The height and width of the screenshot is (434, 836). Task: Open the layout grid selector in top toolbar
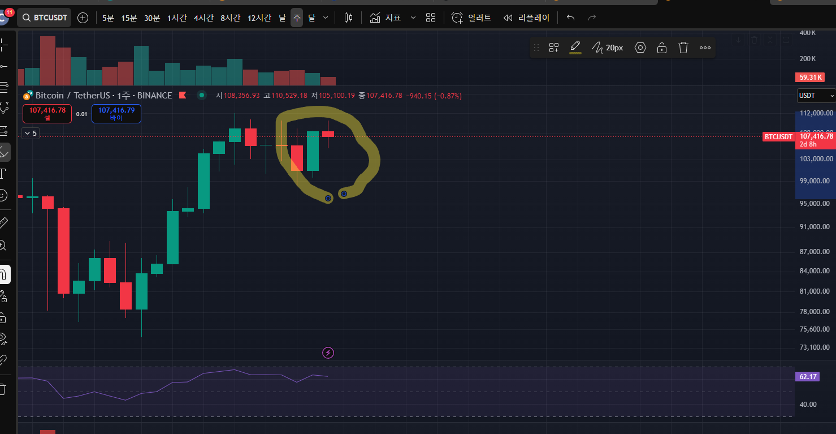coord(431,18)
